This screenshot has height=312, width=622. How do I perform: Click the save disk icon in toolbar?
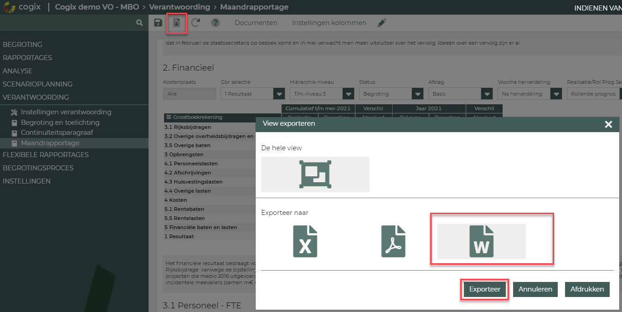pos(158,23)
